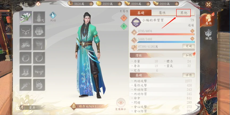
Task: Select the fire 火 attribute icon
Action: coord(124,18)
